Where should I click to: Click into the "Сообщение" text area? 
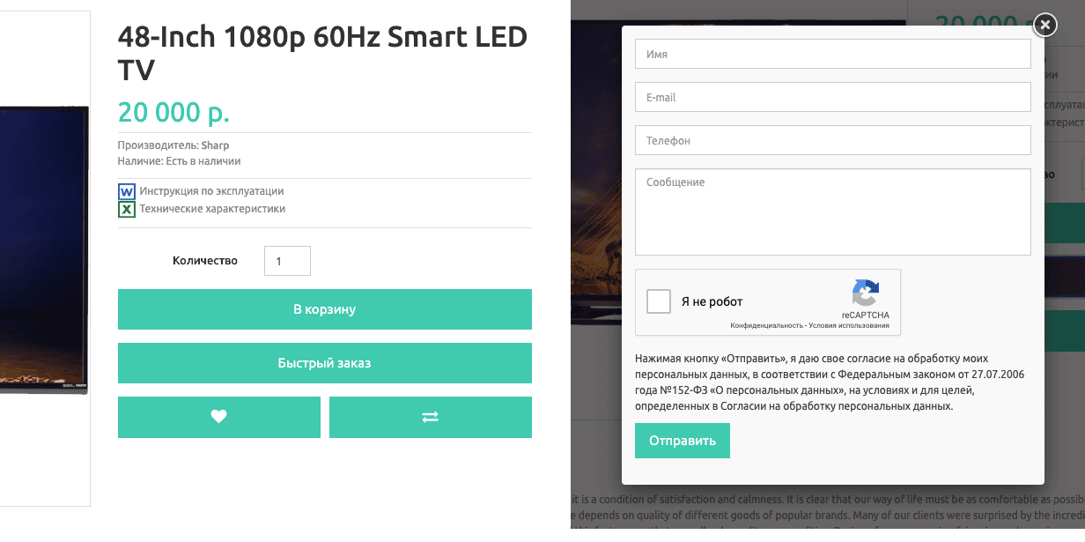tap(833, 212)
